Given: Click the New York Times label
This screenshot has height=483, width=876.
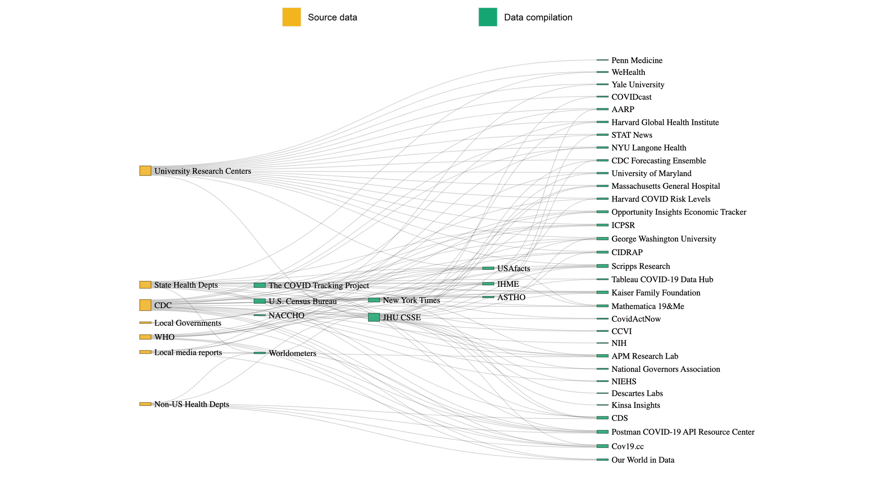Looking at the screenshot, I should point(411,300).
